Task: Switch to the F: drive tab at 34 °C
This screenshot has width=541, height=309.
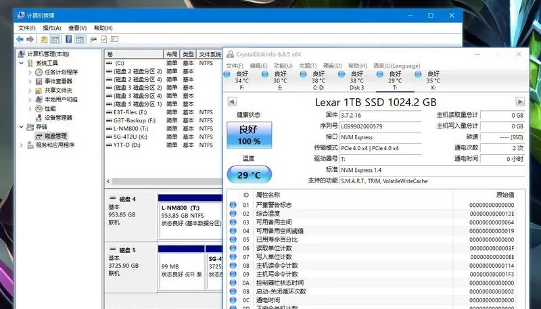Action: coord(242,80)
